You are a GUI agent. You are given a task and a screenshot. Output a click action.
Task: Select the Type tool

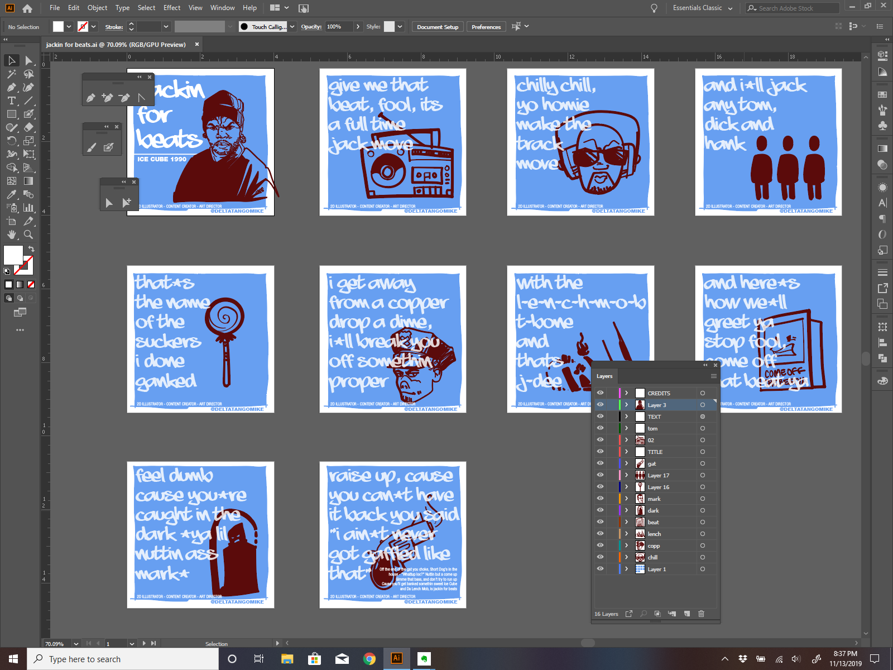pyautogui.click(x=11, y=100)
